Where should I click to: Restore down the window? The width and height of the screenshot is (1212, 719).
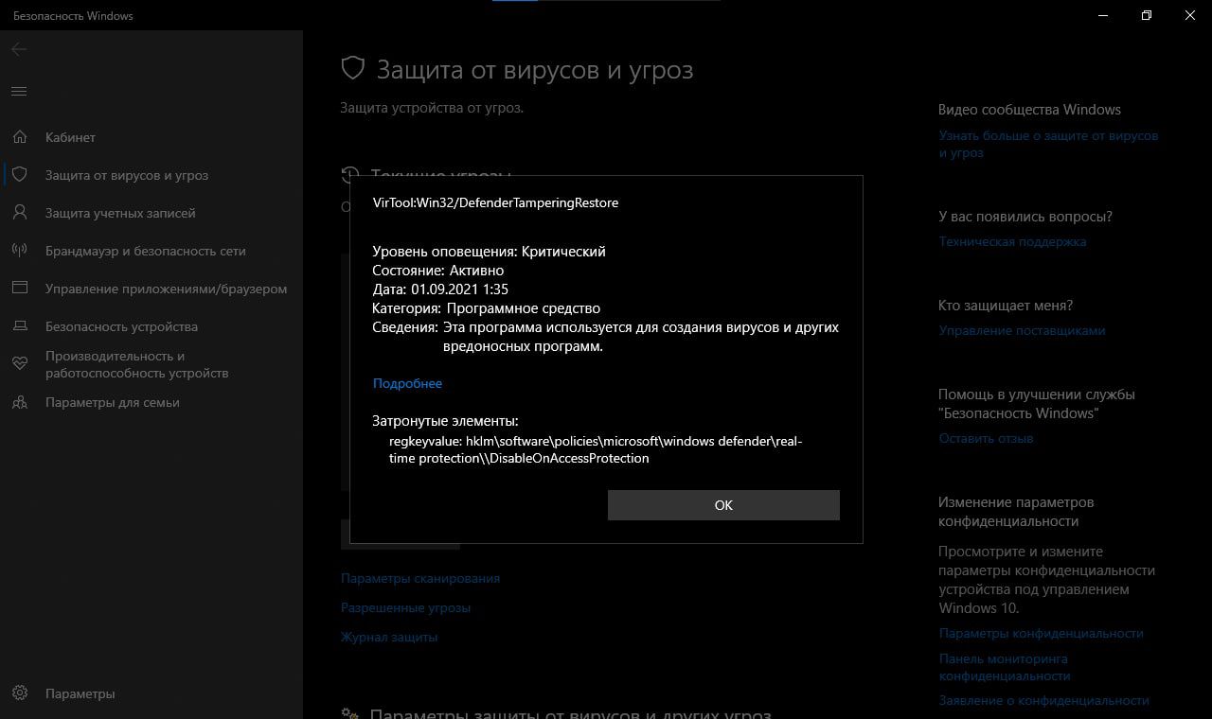[x=1146, y=15]
